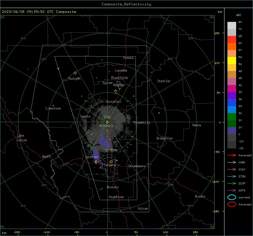Screen dimensions: 253x236
Task: Click the Sundre label
Action: tap(85, 116)
